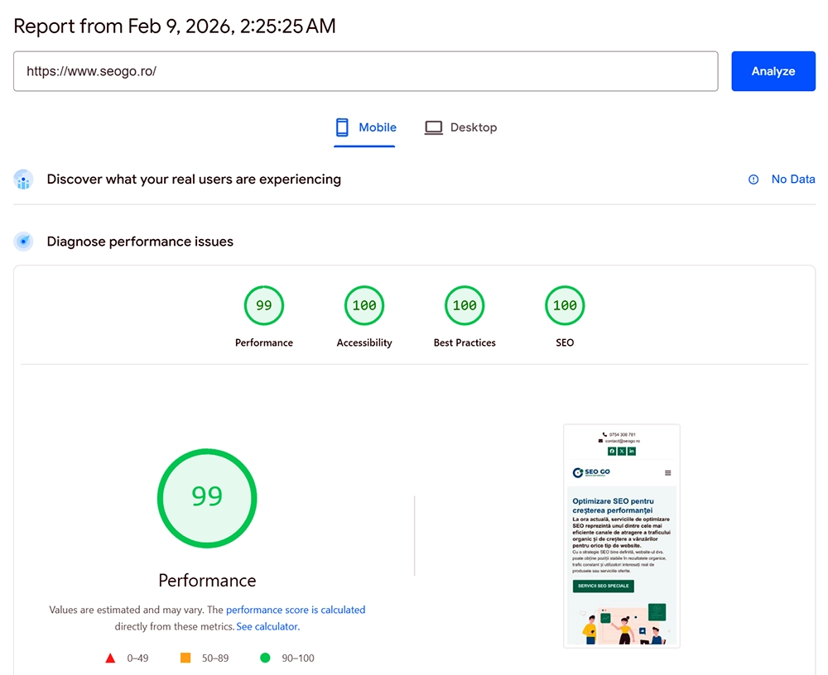Click the Diagnose performance issues section icon

(23, 242)
